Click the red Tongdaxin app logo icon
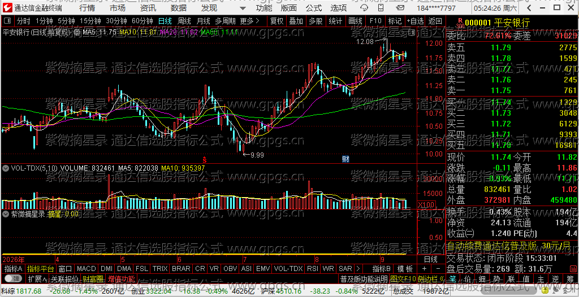This screenshot has width=579, height=297. 7,7
